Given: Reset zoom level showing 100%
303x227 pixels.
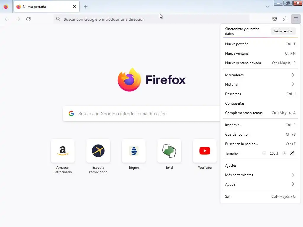Looking at the screenshot, I should coord(274,153).
